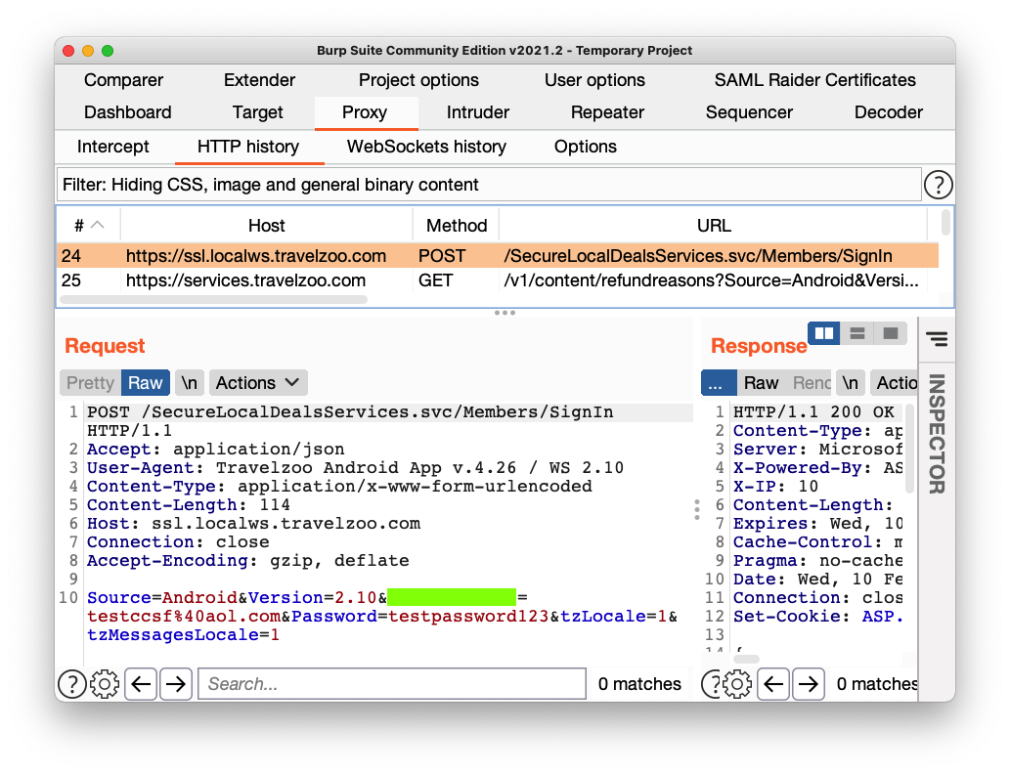Click the Password=testpassword123 parameter text
The height and width of the screenshot is (774, 1010).
tap(420, 617)
